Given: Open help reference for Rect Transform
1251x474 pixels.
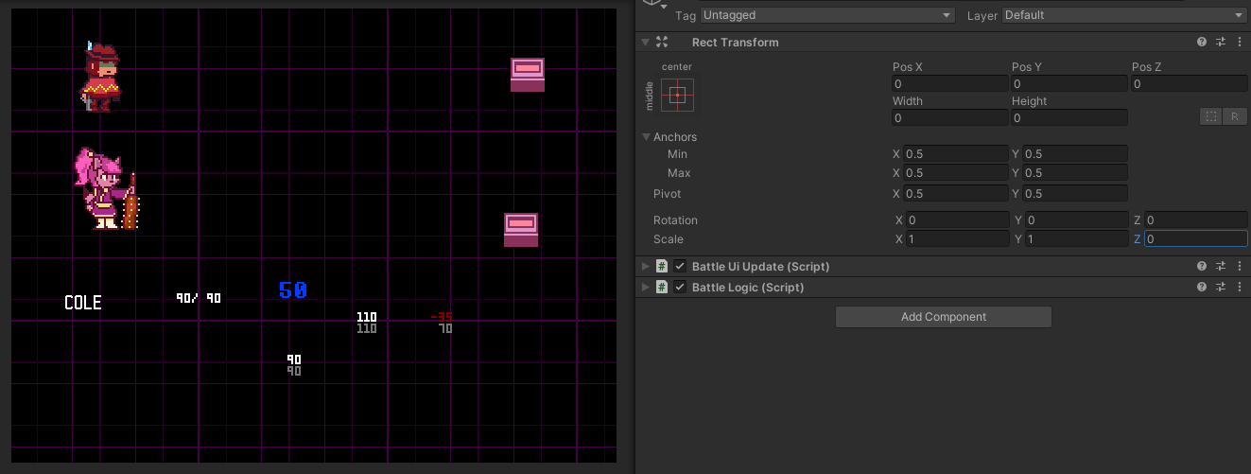Looking at the screenshot, I should [1202, 43].
